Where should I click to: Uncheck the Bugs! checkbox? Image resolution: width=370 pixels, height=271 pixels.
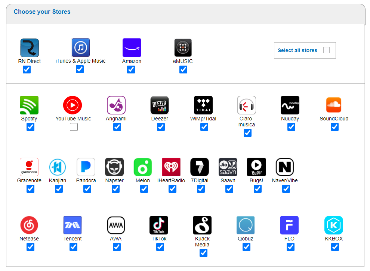(258, 189)
